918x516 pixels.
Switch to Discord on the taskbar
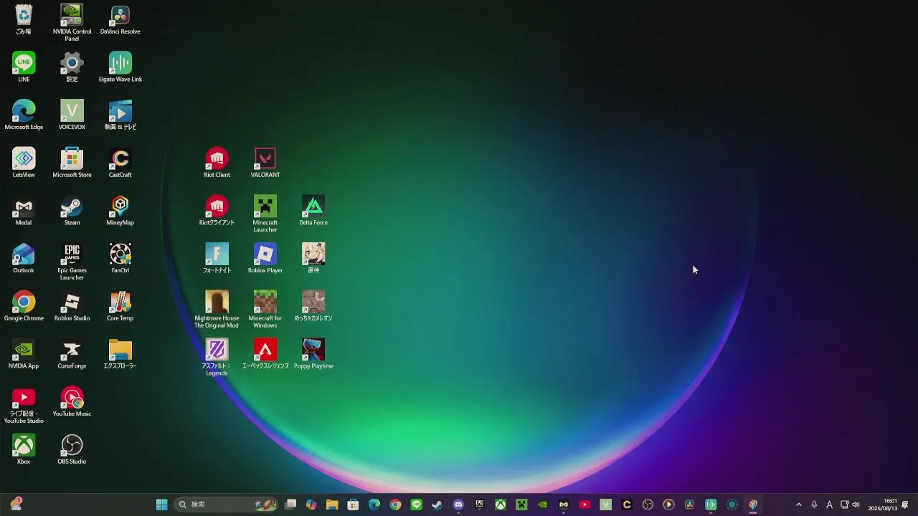(458, 505)
